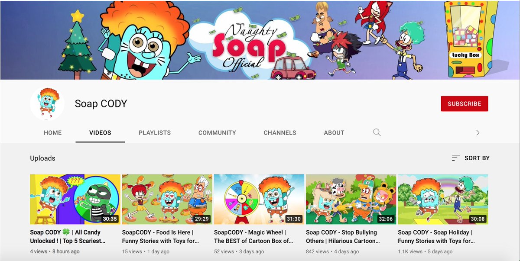Image resolution: width=520 pixels, height=261 pixels.
Task: Click the 30:35 duration badge
Action: coord(110,219)
